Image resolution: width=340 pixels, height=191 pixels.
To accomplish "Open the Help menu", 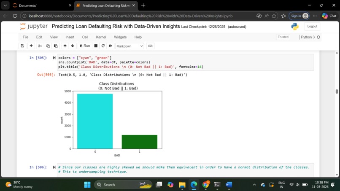I will tap(138, 37).
